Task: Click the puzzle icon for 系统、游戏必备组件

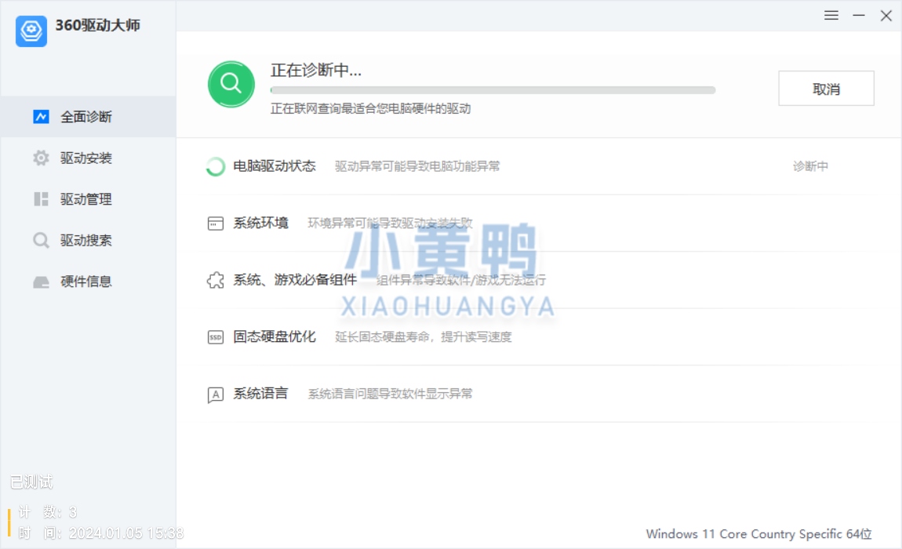Action: tap(216, 280)
